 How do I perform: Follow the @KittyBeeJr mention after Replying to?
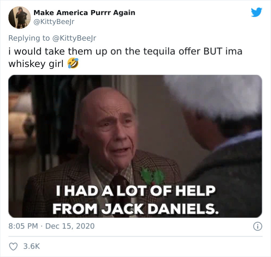tap(74, 38)
